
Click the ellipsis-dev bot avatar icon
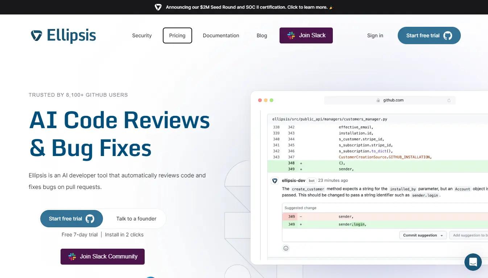point(275,181)
